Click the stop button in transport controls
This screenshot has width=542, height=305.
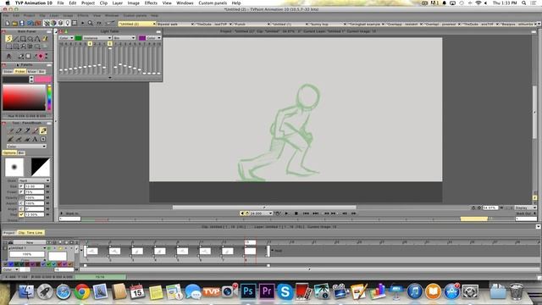(296, 213)
